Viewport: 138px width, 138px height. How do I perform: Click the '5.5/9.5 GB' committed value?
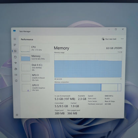pos(61,106)
